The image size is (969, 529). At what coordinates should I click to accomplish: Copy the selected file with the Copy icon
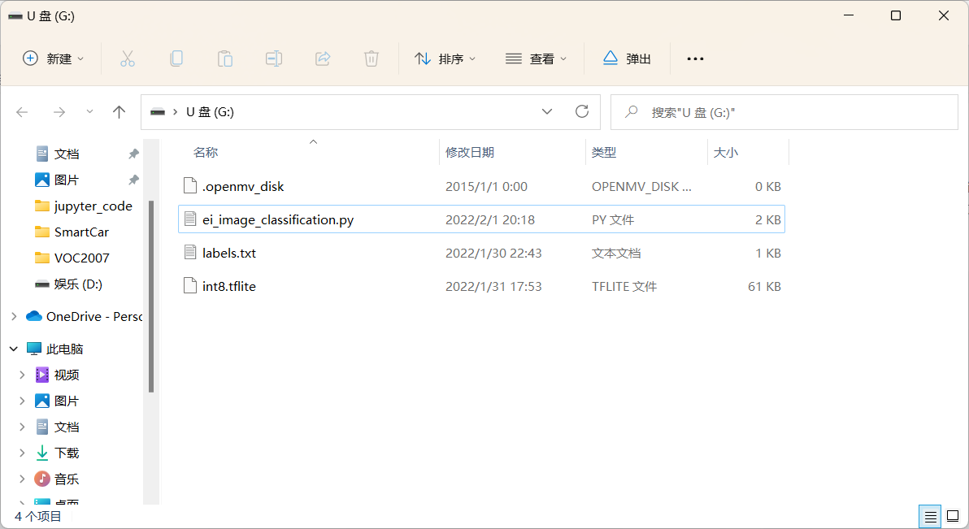[176, 58]
